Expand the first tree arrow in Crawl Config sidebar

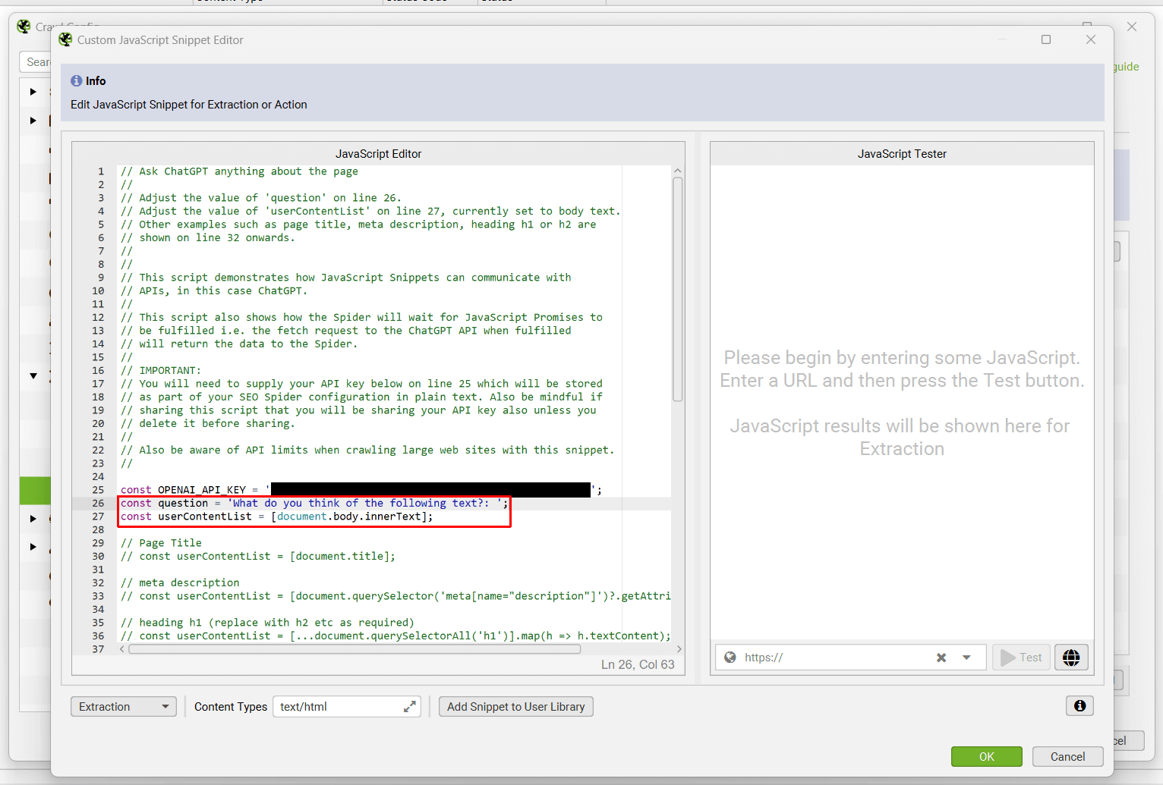[33, 92]
